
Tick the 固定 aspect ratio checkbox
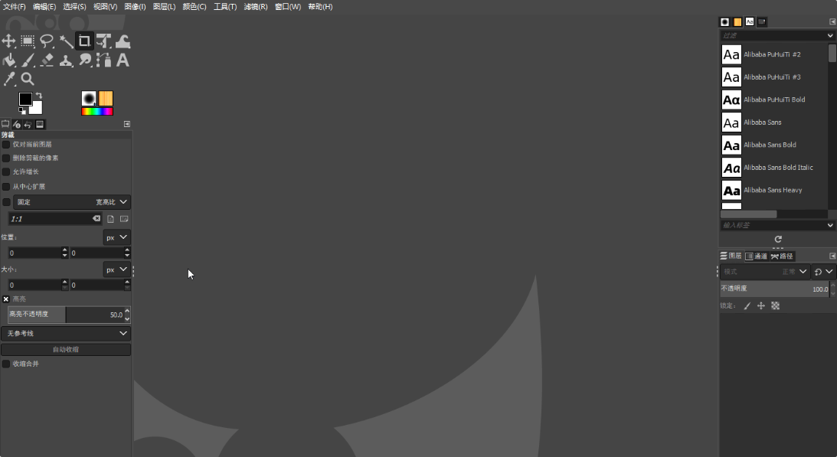pos(6,202)
